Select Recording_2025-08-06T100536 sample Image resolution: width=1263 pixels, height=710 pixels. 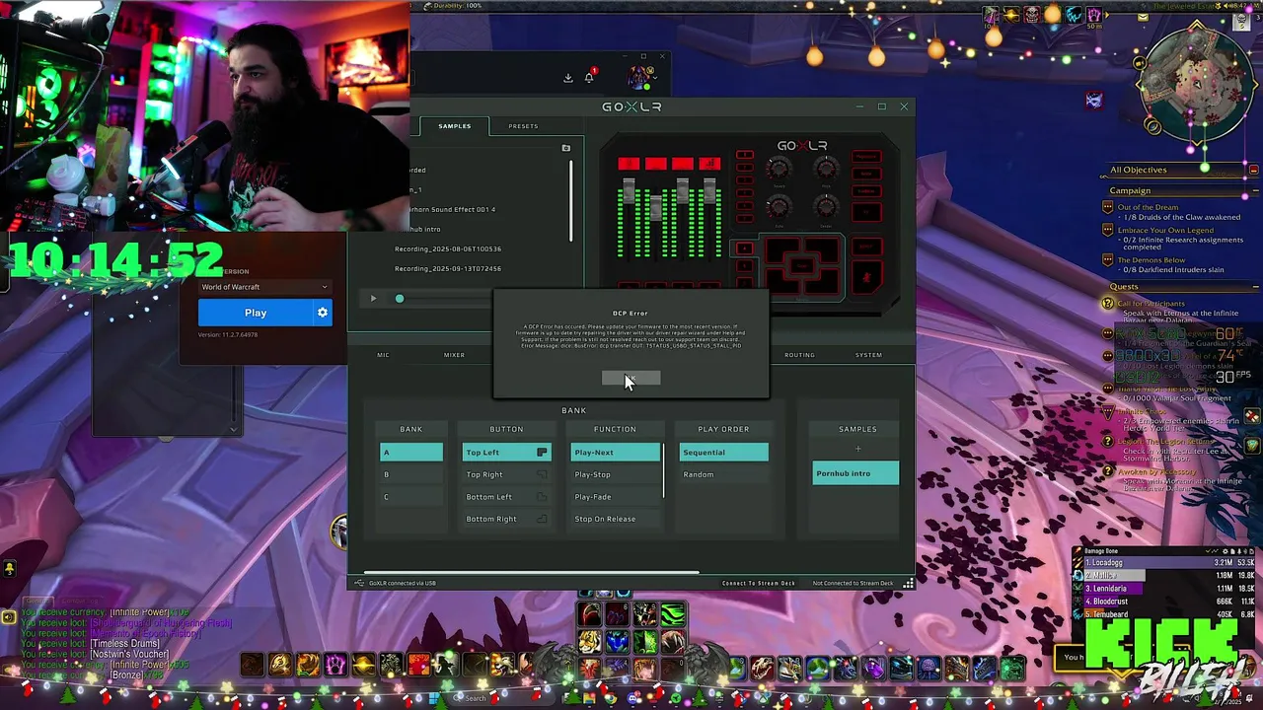(x=448, y=248)
